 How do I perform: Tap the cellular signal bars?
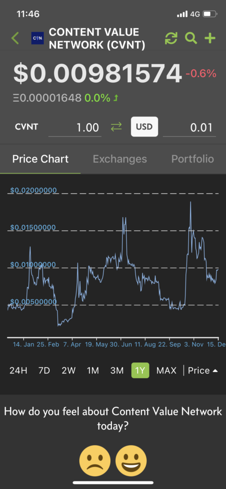(182, 14)
